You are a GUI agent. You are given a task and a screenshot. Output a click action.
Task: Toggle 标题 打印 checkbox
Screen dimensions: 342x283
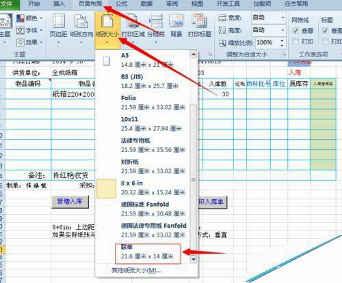pos(326,42)
